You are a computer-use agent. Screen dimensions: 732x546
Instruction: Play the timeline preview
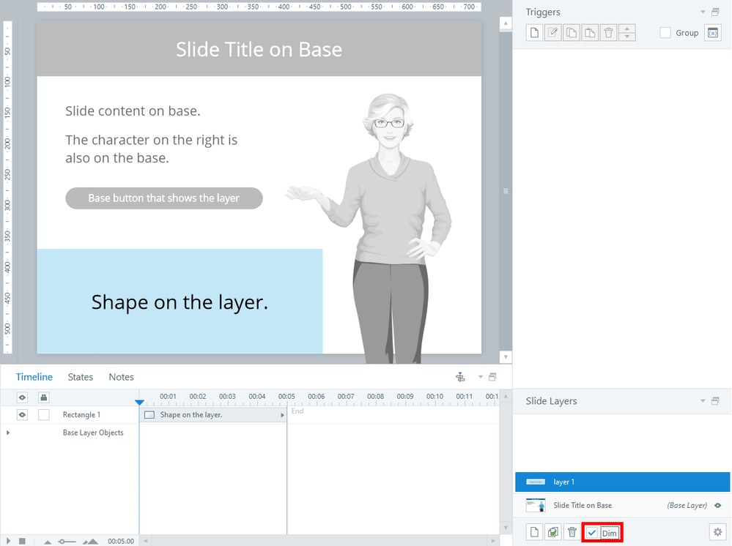[8, 541]
